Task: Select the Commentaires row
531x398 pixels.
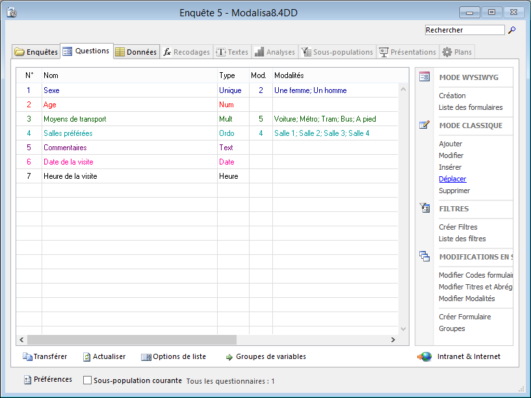Action: click(207, 148)
